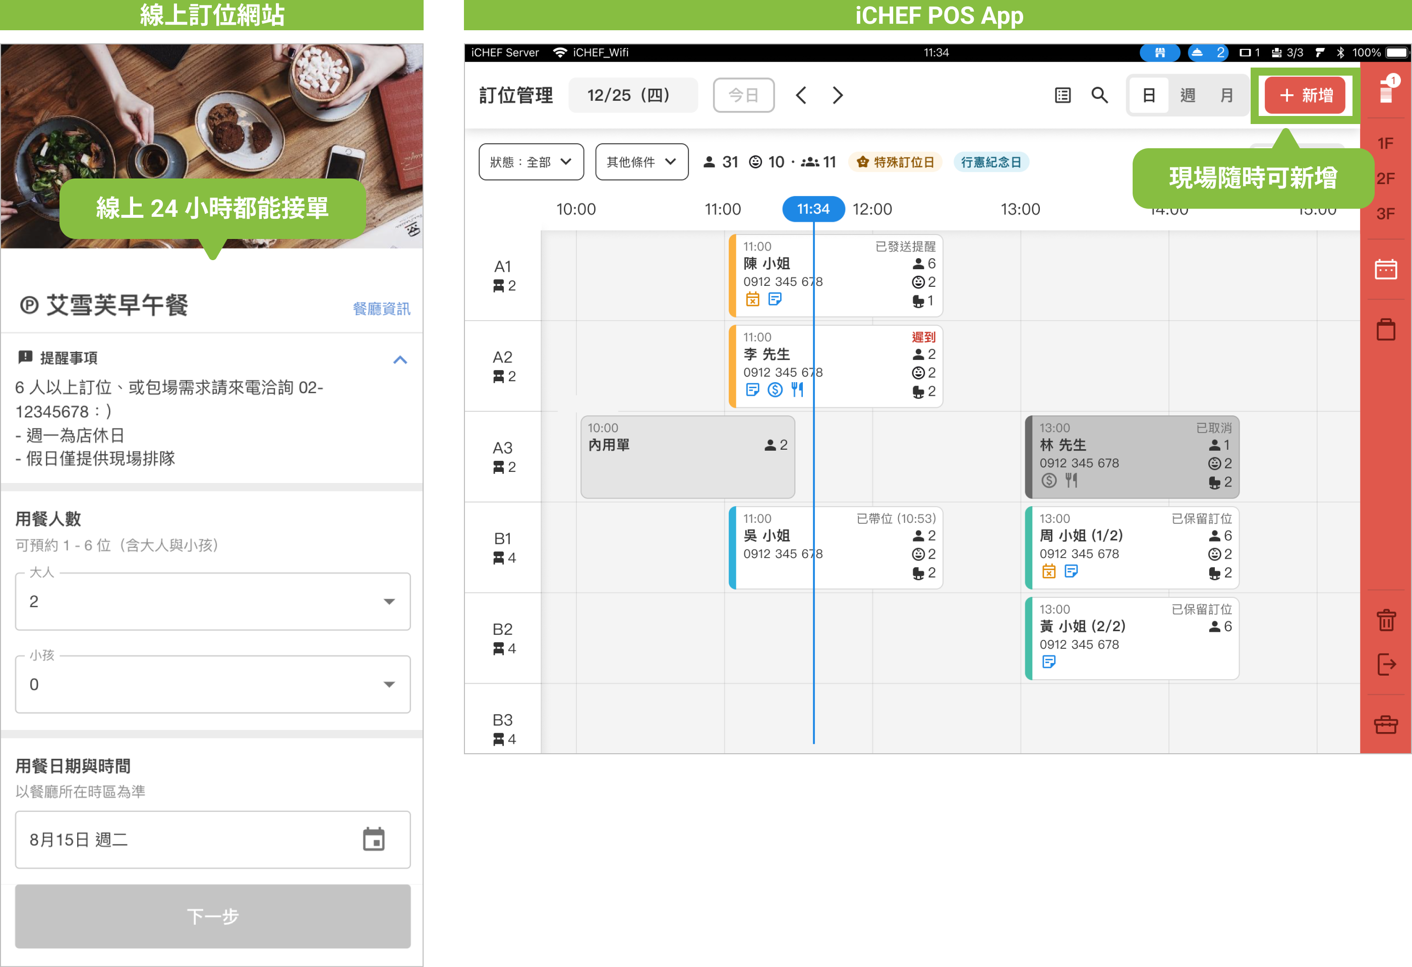Select the 2F floor tab

(1385, 178)
